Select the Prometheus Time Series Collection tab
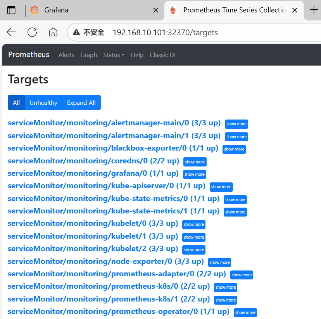 [x=234, y=10]
